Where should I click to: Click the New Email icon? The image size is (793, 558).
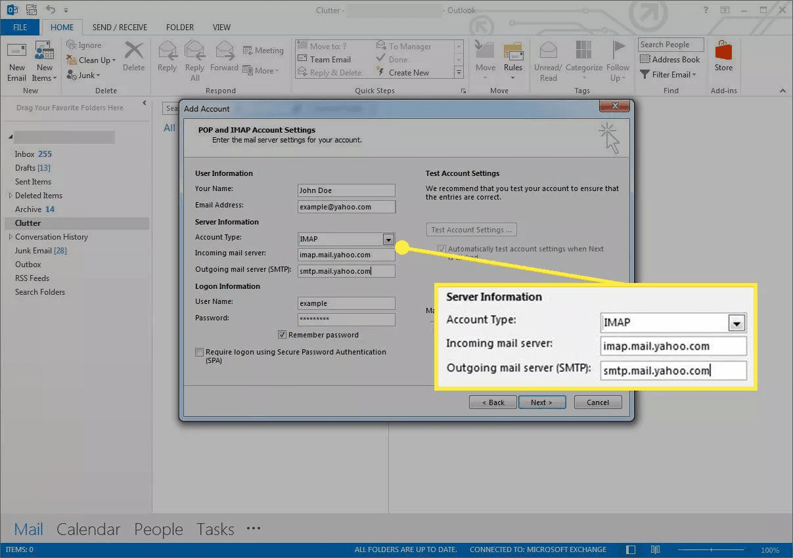coord(16,53)
